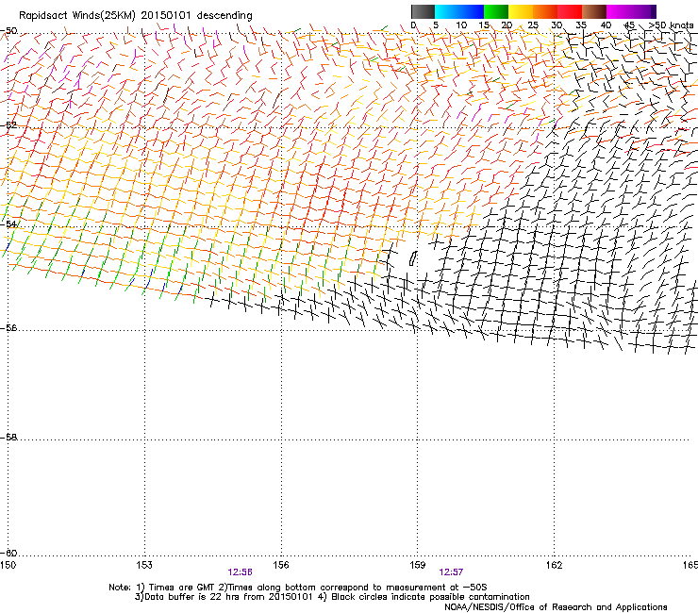The height and width of the screenshot is (613, 698).
Task: Click the '12:57' time label
Action: pyautogui.click(x=451, y=572)
